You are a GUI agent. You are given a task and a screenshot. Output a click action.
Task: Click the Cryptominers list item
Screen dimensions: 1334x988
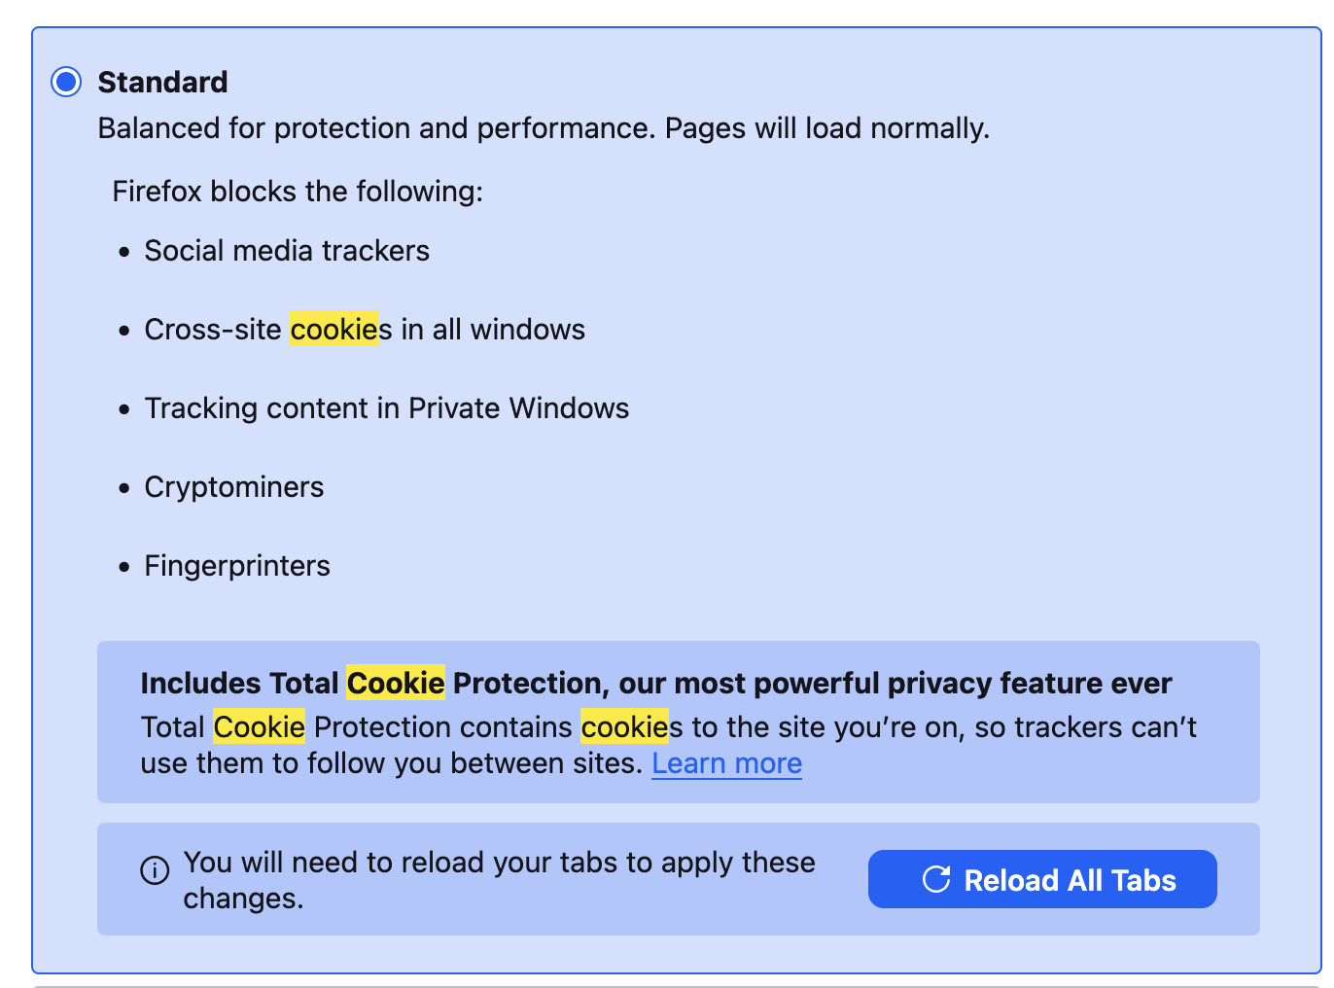point(233,487)
